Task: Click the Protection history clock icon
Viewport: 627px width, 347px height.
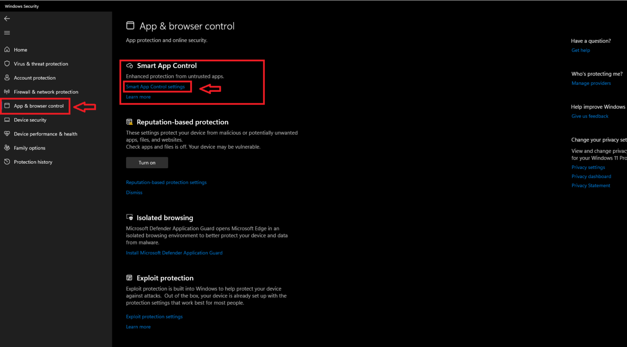Action: click(7, 162)
